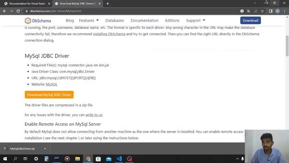Reload the current page
The width and height of the screenshot is (289, 163).
18,11
